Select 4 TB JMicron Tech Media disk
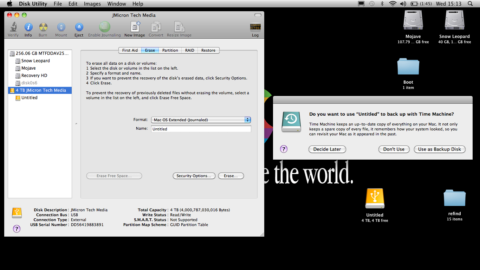Screen dimensions: 480x270 click(40, 90)
